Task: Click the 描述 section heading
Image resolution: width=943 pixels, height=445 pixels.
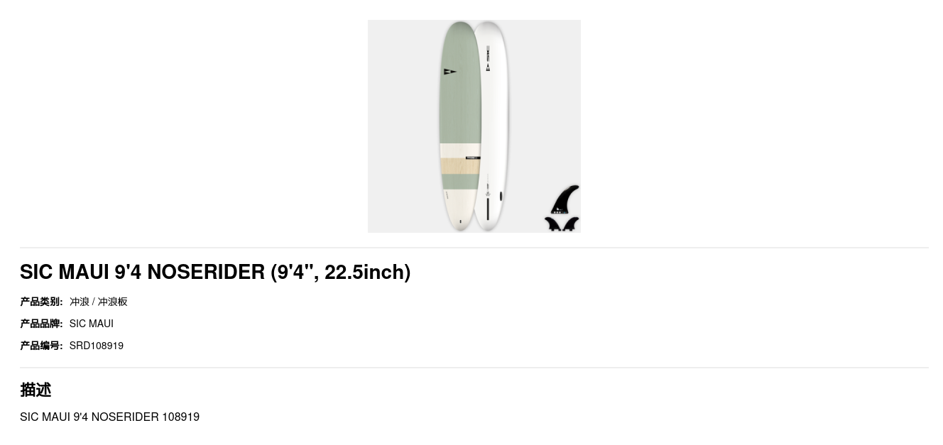Action: tap(36, 390)
